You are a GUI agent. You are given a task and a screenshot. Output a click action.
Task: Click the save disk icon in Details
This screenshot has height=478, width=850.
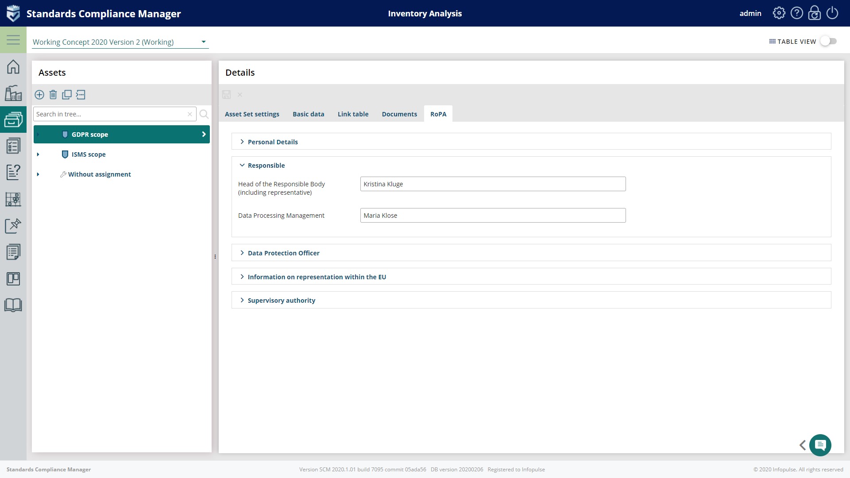click(x=226, y=95)
